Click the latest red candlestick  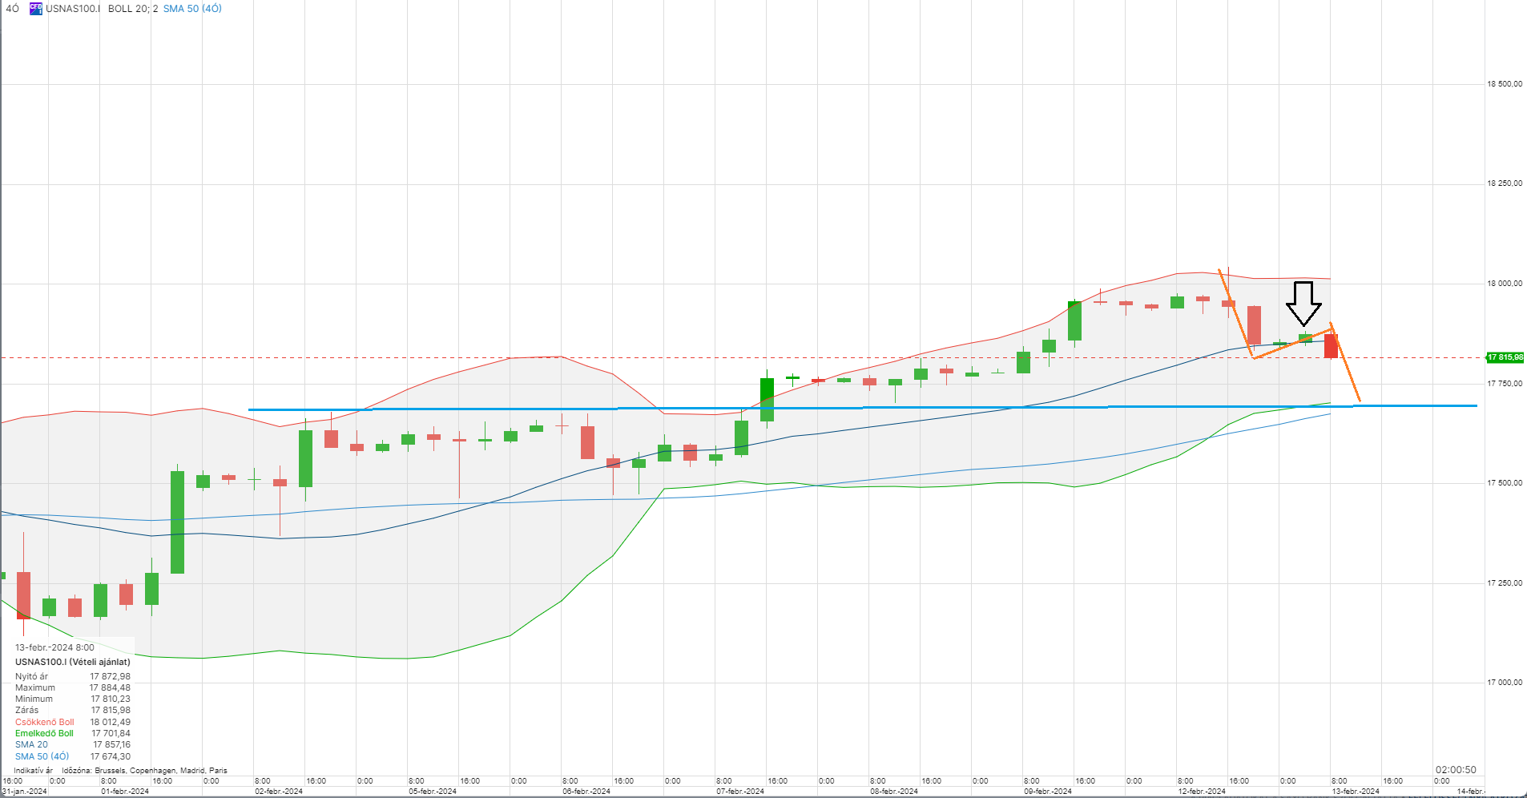tap(1331, 346)
